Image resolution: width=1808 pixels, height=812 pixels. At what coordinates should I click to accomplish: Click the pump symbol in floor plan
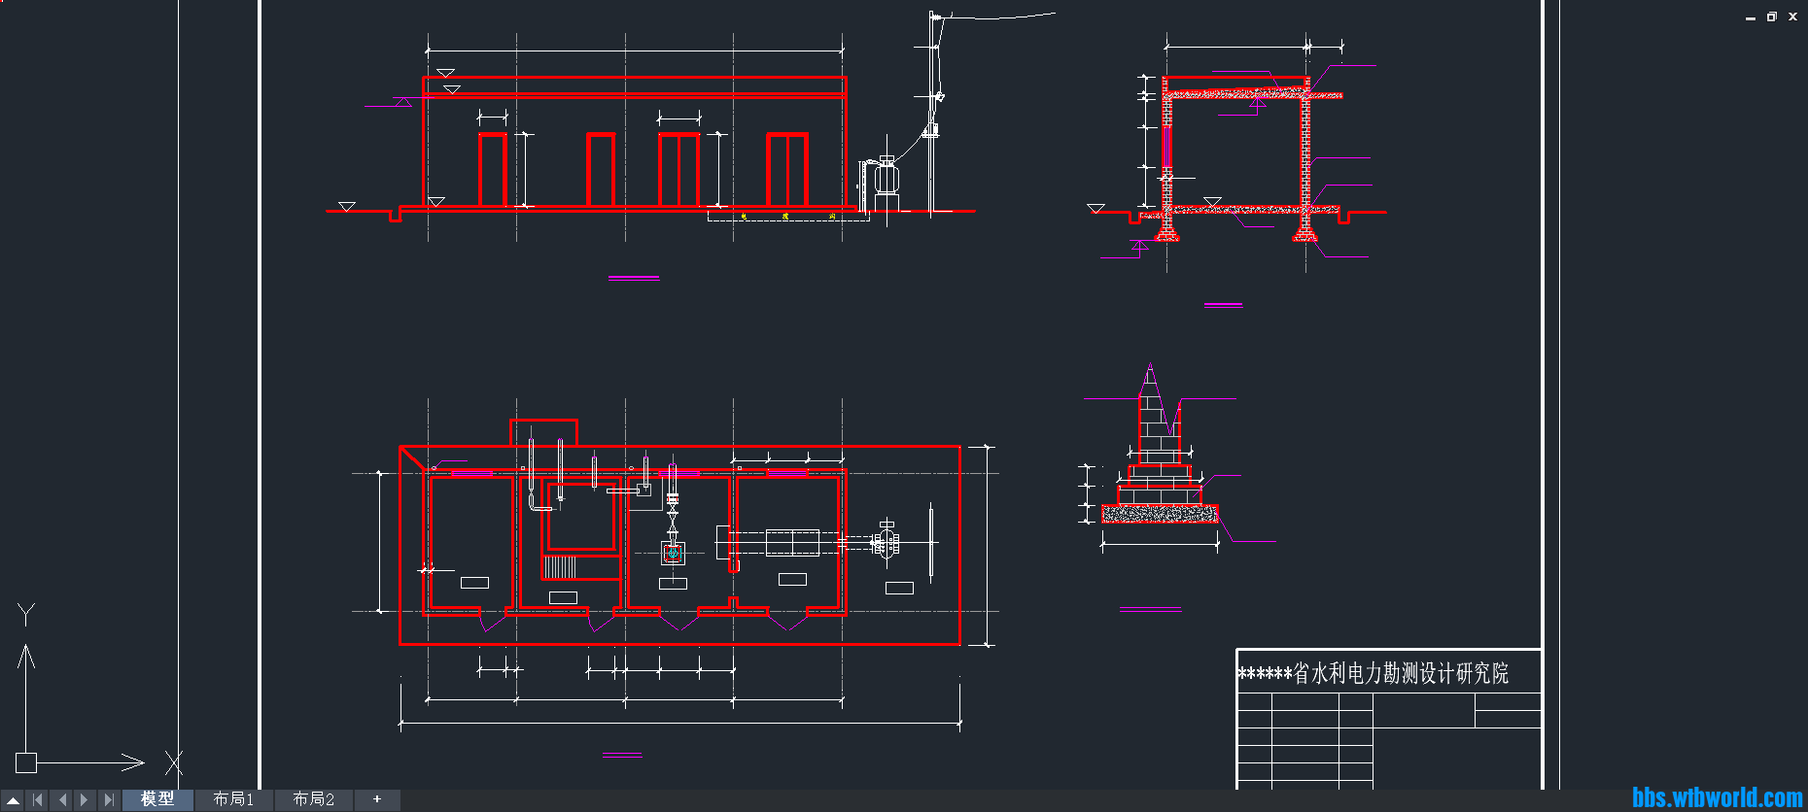(673, 553)
